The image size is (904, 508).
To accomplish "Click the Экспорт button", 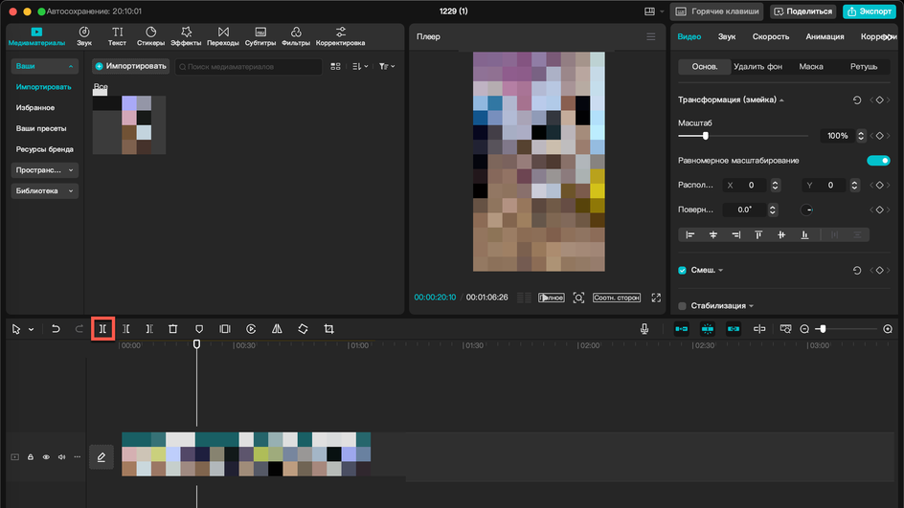I will tap(870, 11).
